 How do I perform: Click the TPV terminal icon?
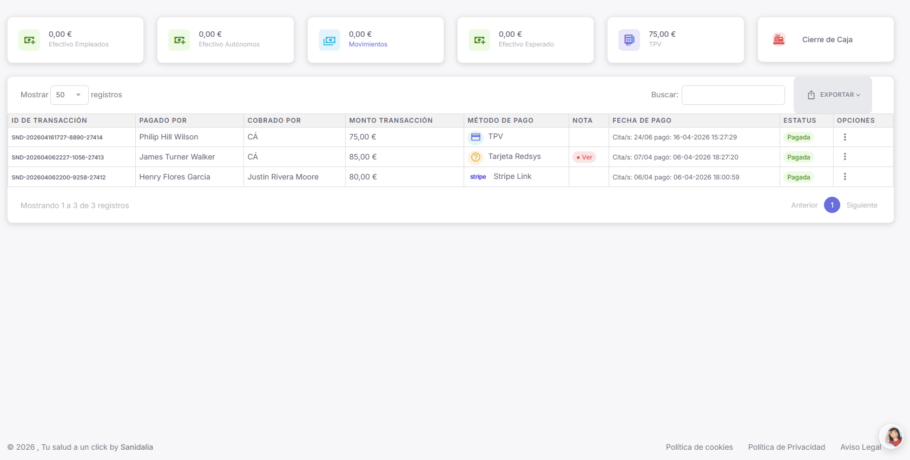pyautogui.click(x=629, y=40)
